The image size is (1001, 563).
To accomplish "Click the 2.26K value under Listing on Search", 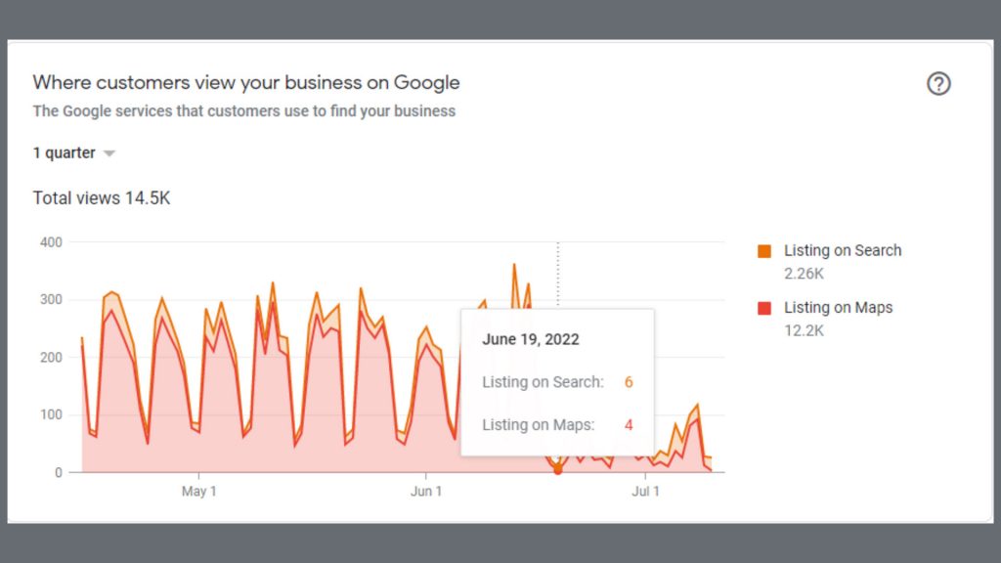I will [x=804, y=274].
